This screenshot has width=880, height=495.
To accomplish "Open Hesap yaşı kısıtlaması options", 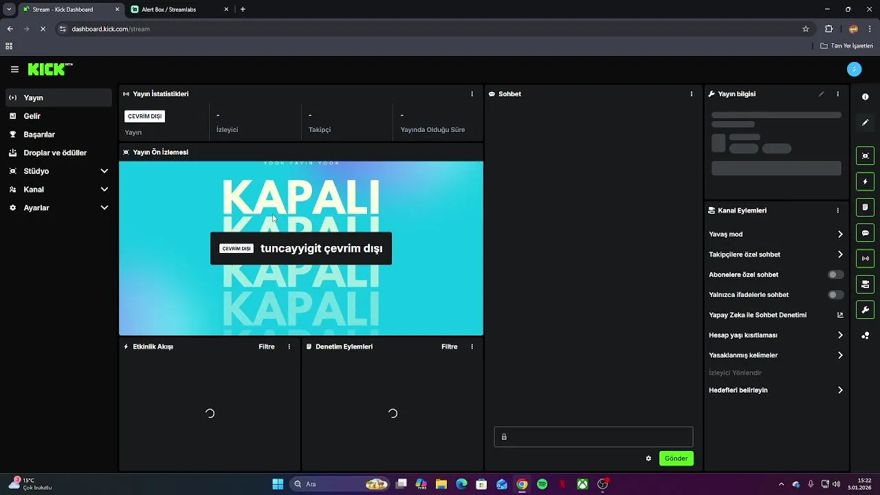I will 776,335.
